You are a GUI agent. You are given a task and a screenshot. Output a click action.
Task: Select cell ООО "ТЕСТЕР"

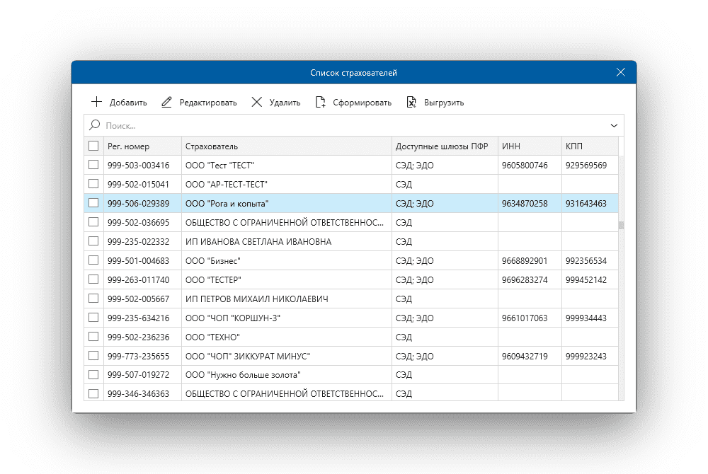(286, 279)
